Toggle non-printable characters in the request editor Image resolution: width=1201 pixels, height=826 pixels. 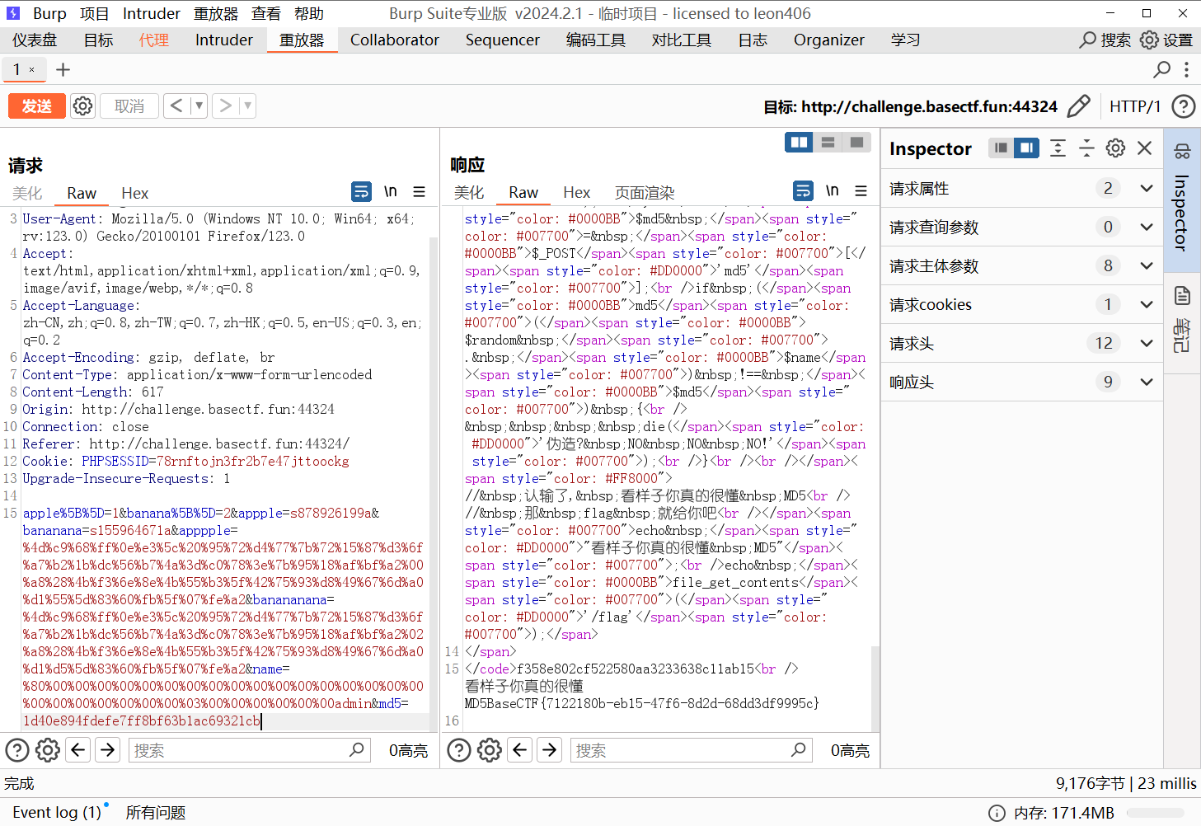391,191
